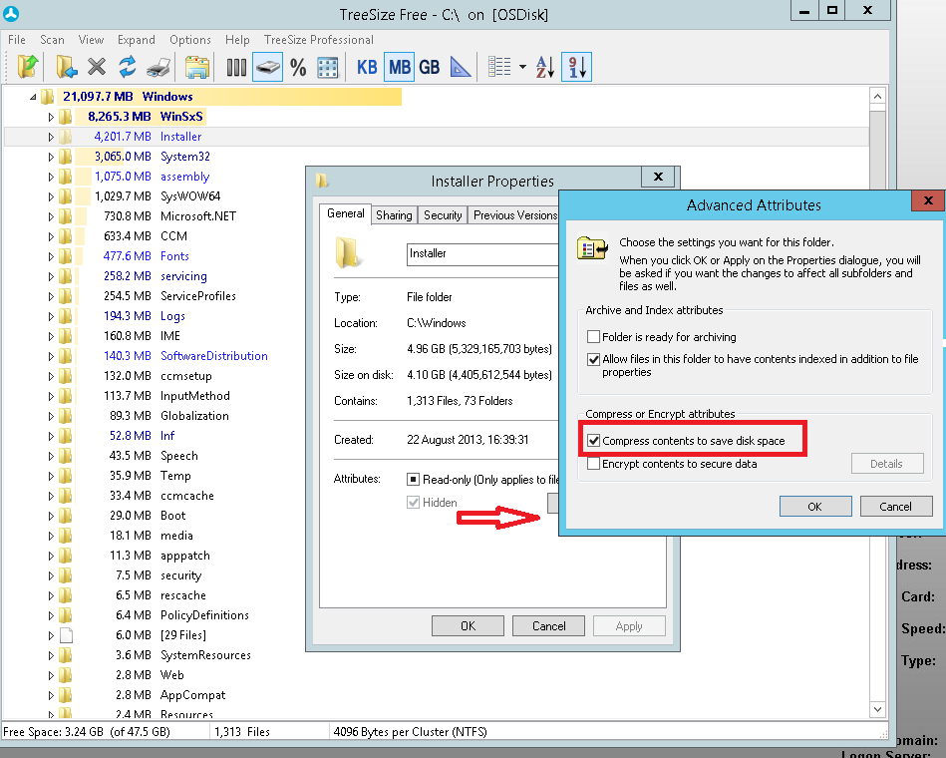Expand the WinSxS folder
This screenshot has height=758, width=946.
coord(51,117)
